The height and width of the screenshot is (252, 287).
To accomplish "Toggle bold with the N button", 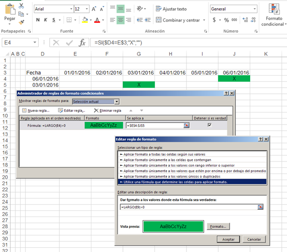I will [38, 20].
